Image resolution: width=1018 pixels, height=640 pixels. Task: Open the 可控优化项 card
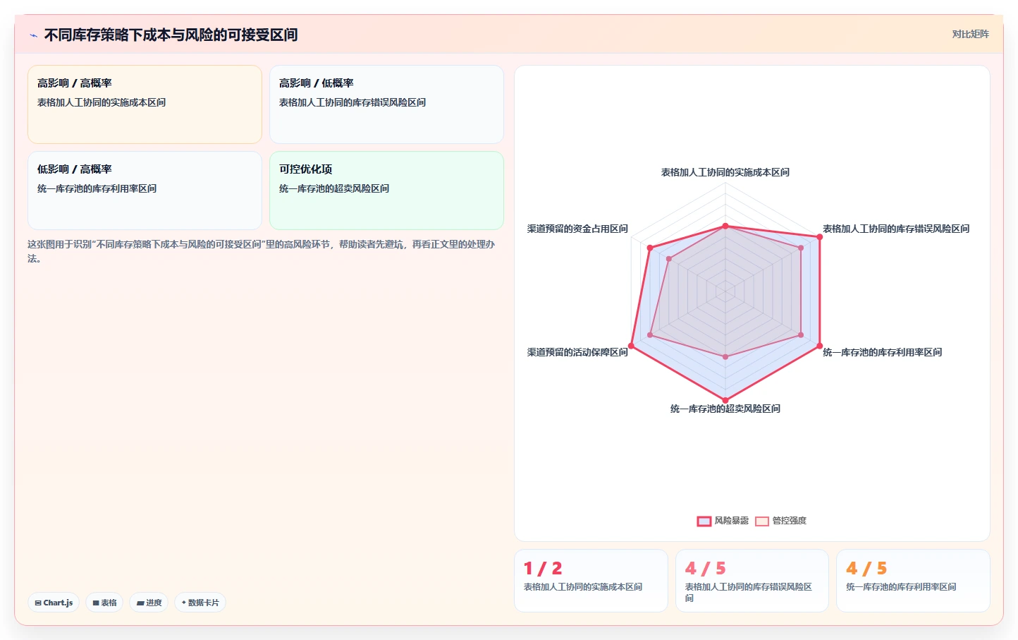tap(386, 191)
